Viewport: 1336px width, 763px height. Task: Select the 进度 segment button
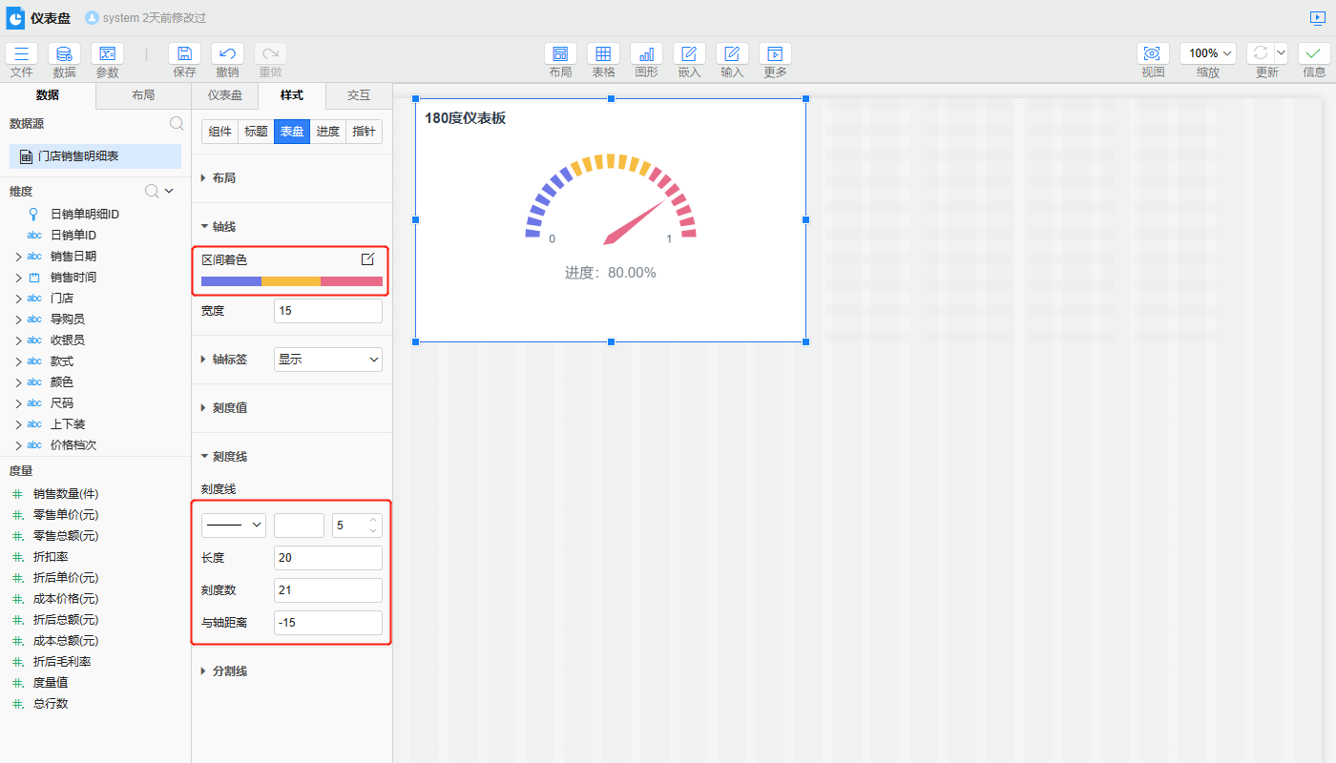(x=327, y=132)
